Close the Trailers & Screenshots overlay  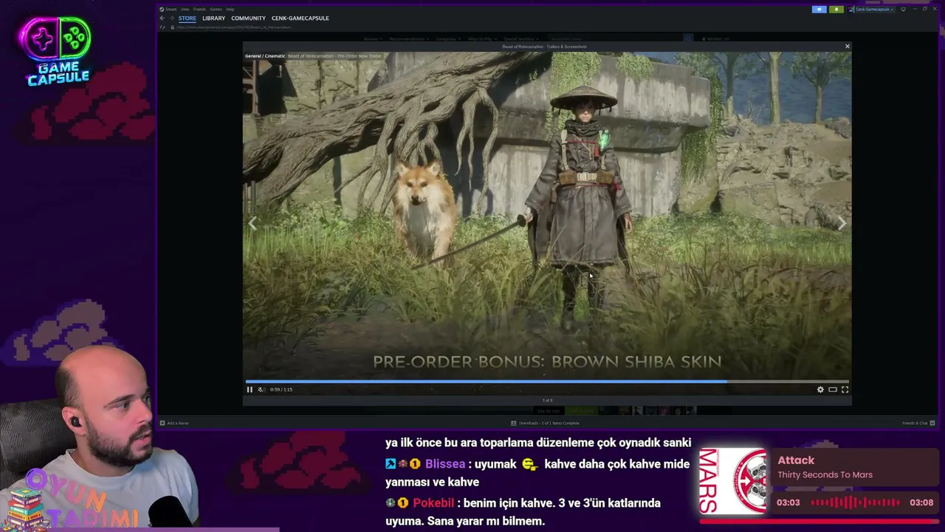point(847,47)
